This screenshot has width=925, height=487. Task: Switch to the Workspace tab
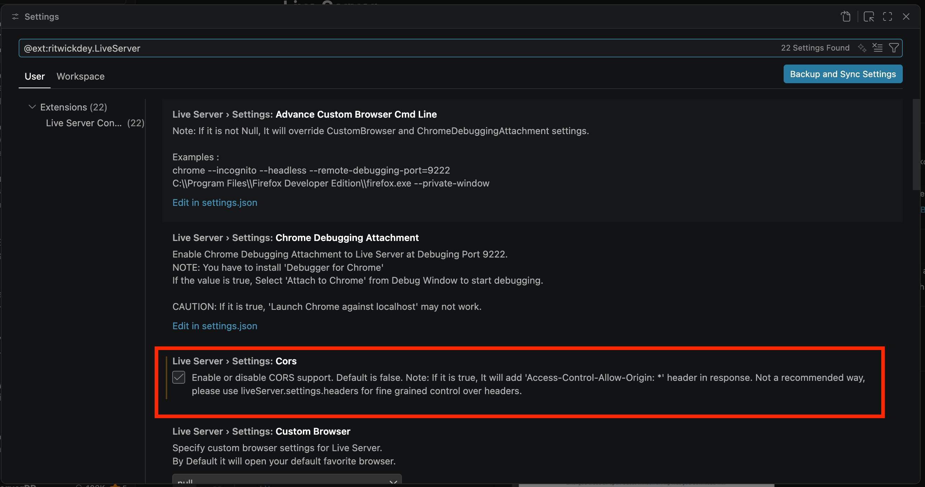tap(80, 76)
